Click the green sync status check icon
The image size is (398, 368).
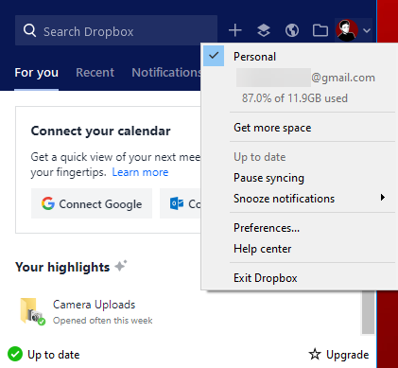coord(15,354)
